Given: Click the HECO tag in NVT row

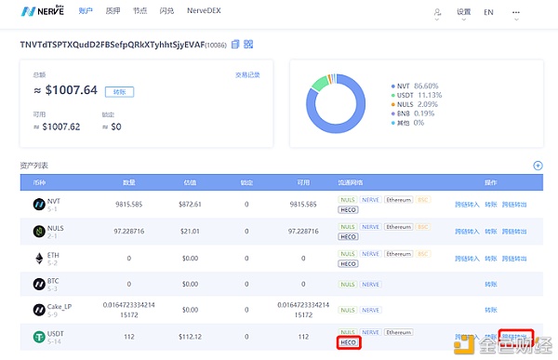Looking at the screenshot, I should pos(349,210).
